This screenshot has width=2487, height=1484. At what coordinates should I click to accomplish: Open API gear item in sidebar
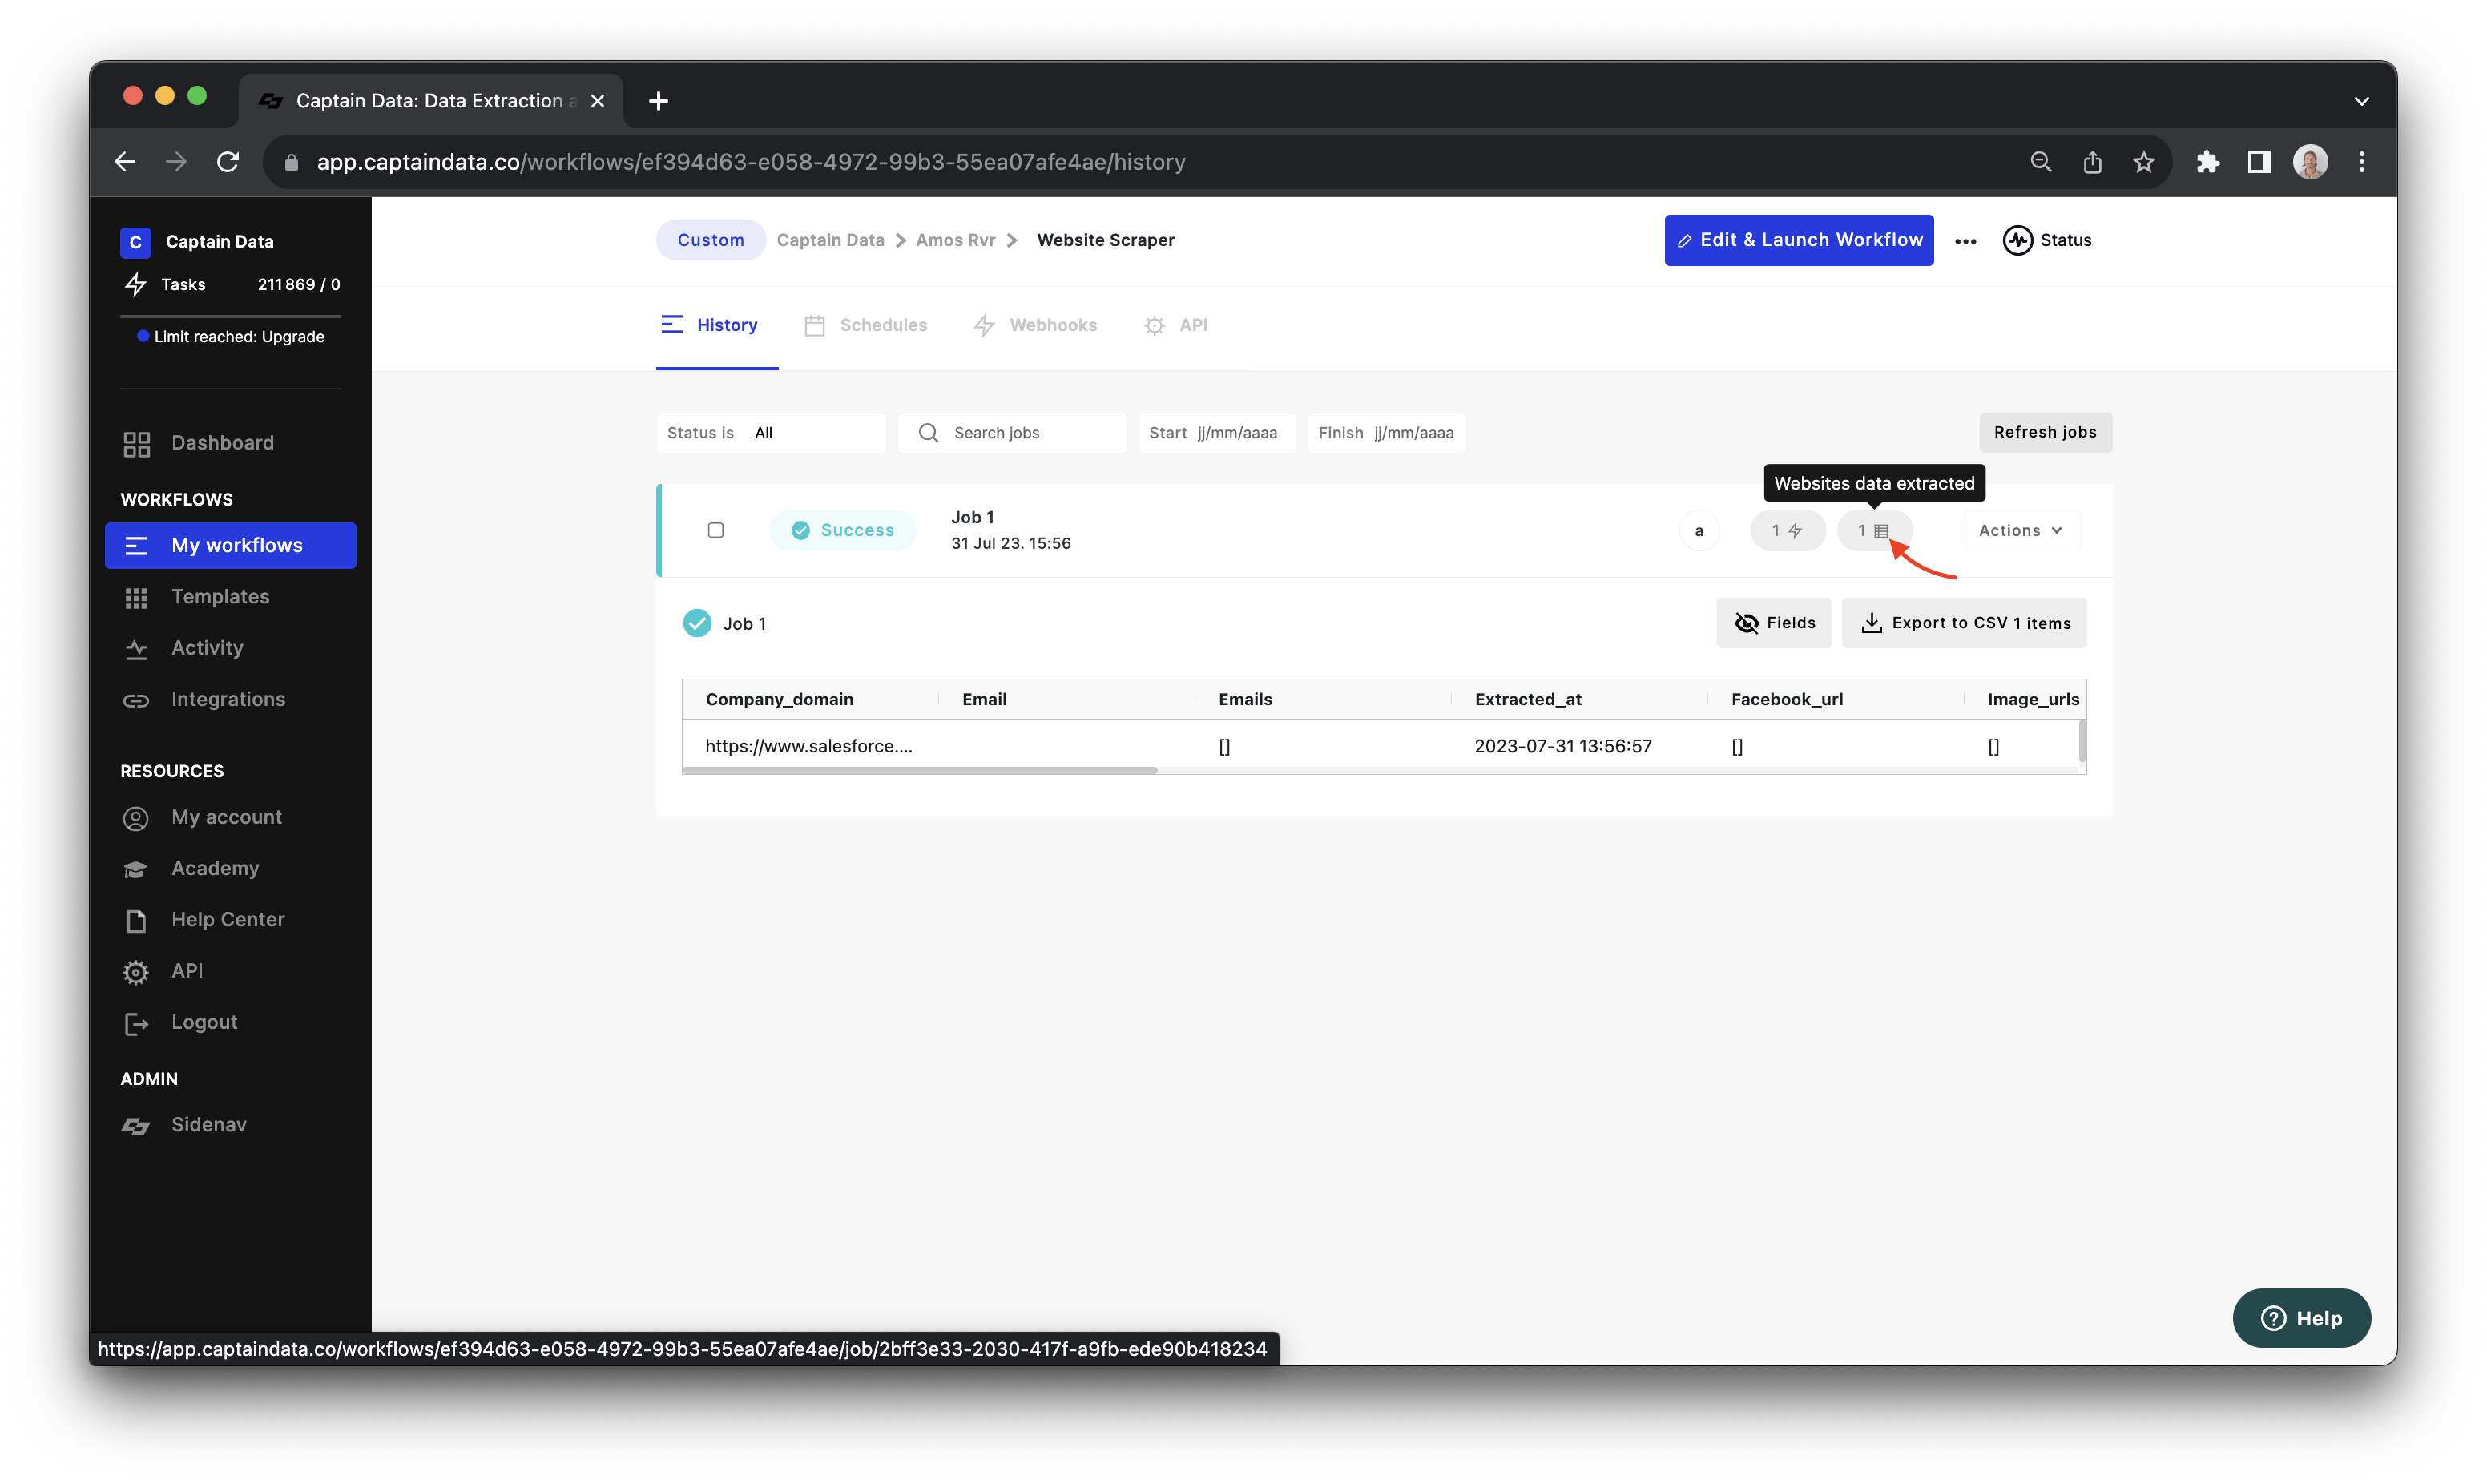(x=163, y=971)
